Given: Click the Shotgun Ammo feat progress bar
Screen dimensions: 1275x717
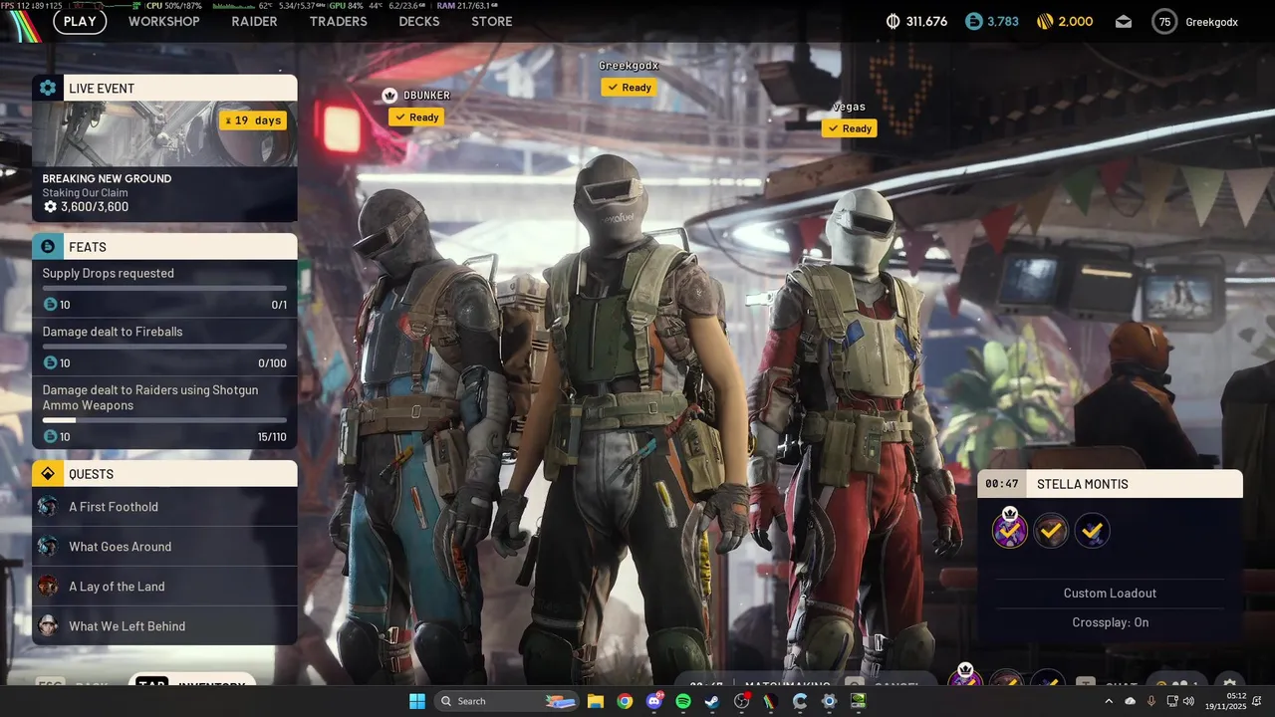Looking at the screenshot, I should click(164, 420).
